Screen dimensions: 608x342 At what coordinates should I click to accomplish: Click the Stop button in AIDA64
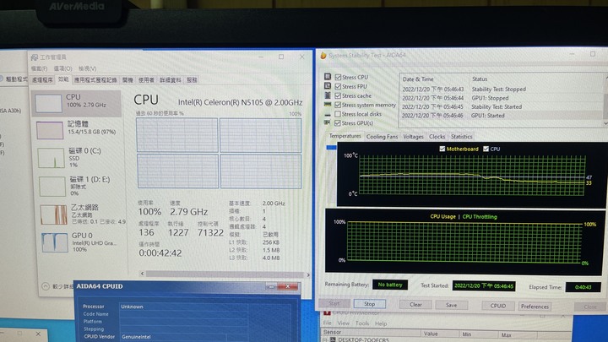370,304
